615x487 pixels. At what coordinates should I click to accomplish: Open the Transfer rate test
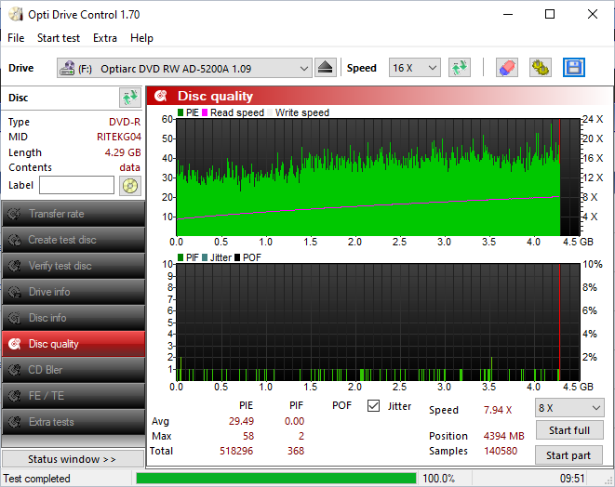(74, 214)
